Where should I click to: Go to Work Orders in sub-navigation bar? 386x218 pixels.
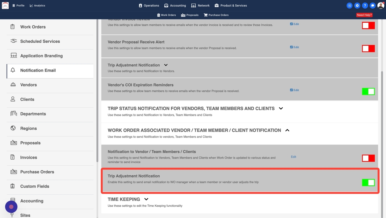[x=166, y=15]
